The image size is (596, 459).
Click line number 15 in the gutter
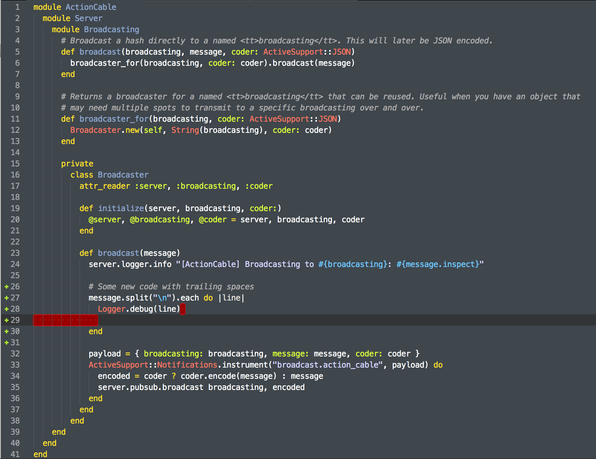coord(15,164)
